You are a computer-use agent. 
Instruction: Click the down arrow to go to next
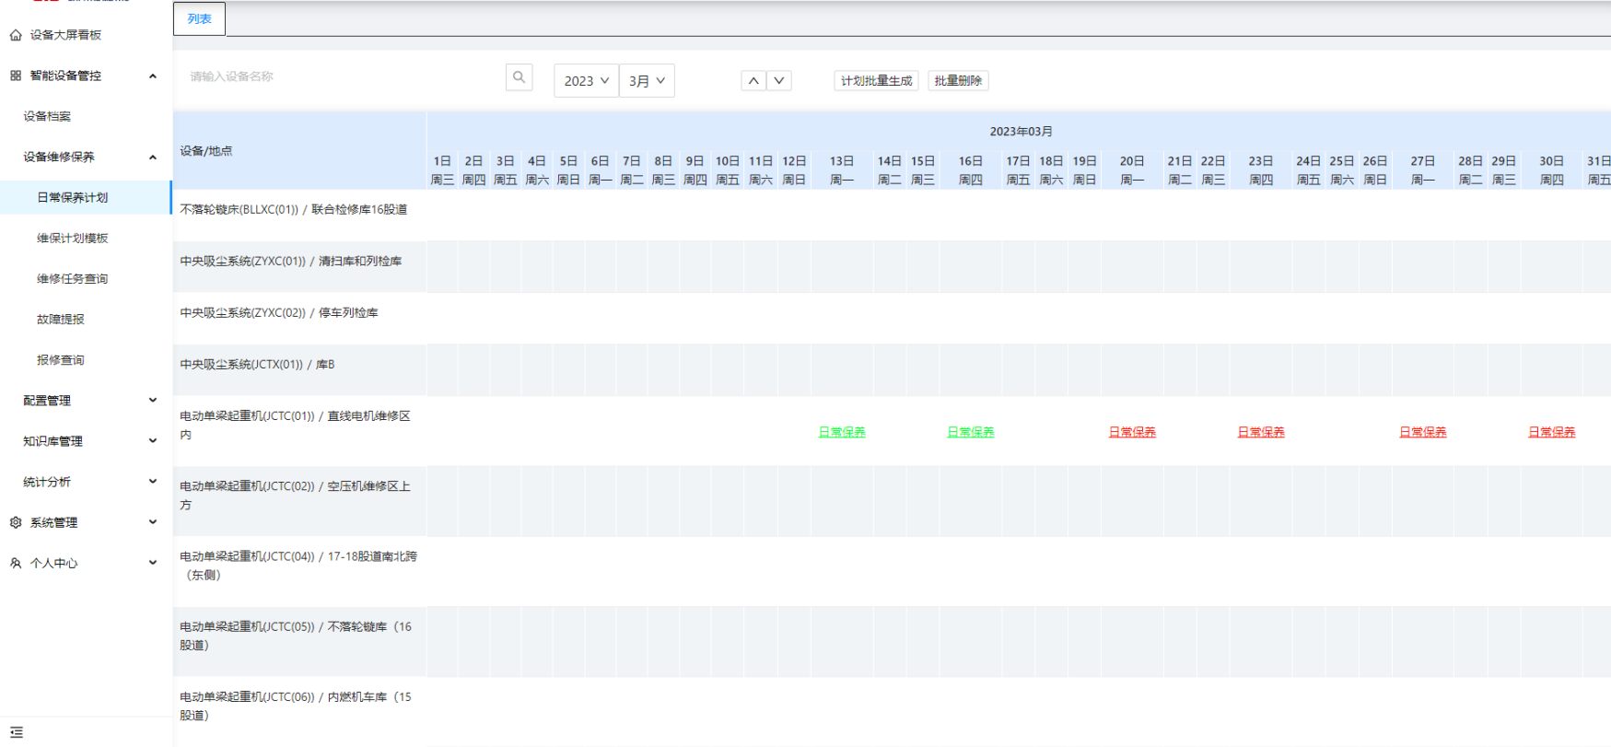click(779, 81)
